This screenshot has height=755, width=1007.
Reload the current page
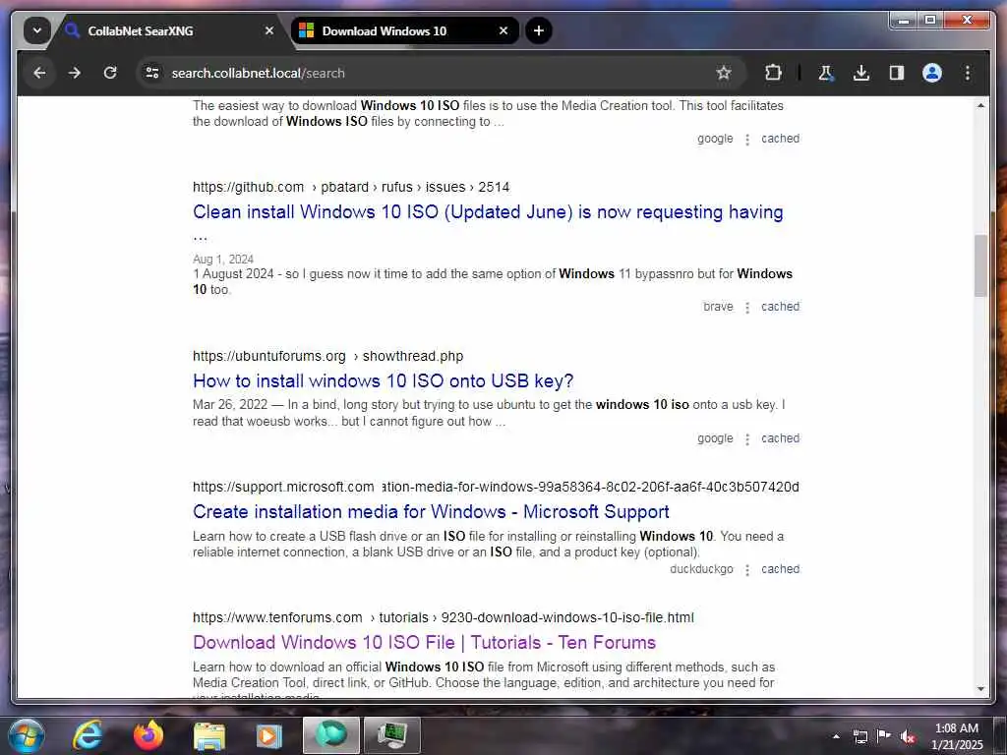point(110,73)
